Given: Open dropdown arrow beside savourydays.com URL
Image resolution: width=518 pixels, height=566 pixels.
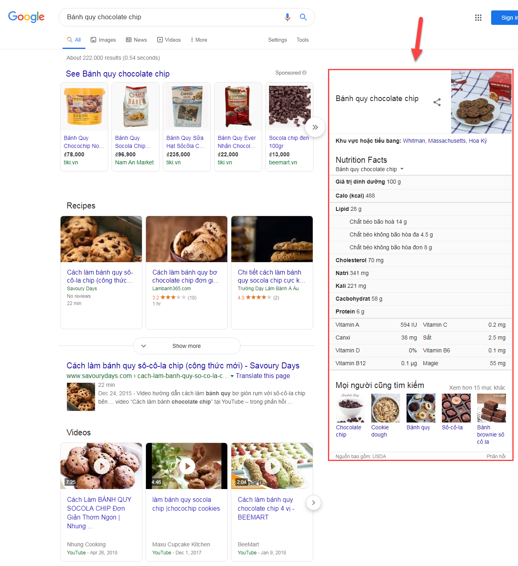Looking at the screenshot, I should click(x=232, y=376).
